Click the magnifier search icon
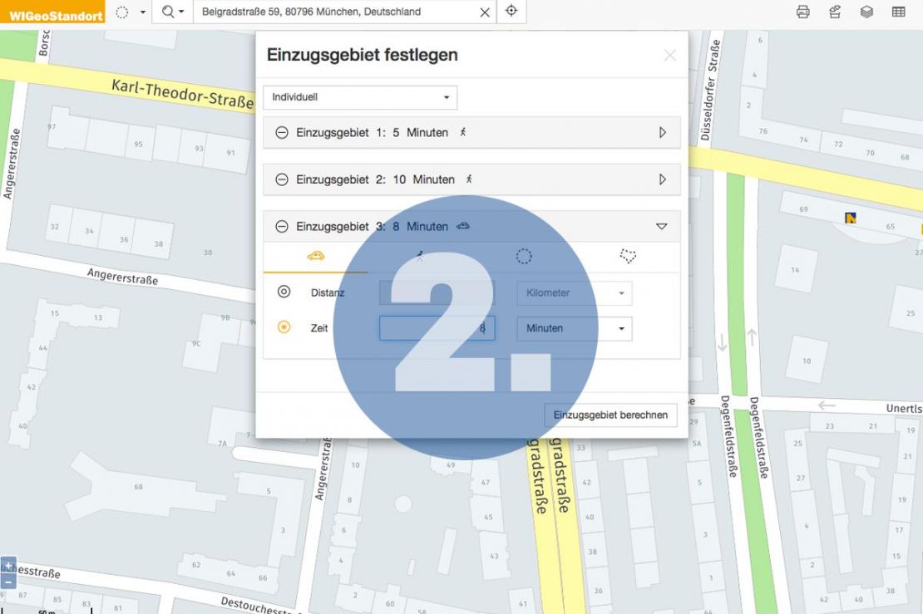 [x=168, y=12]
